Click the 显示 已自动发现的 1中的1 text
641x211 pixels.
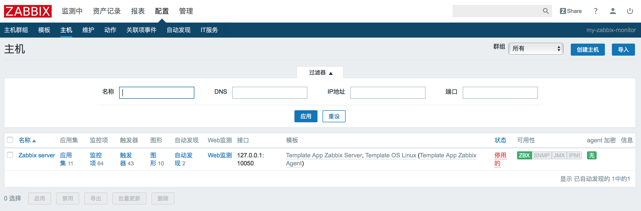click(595, 179)
